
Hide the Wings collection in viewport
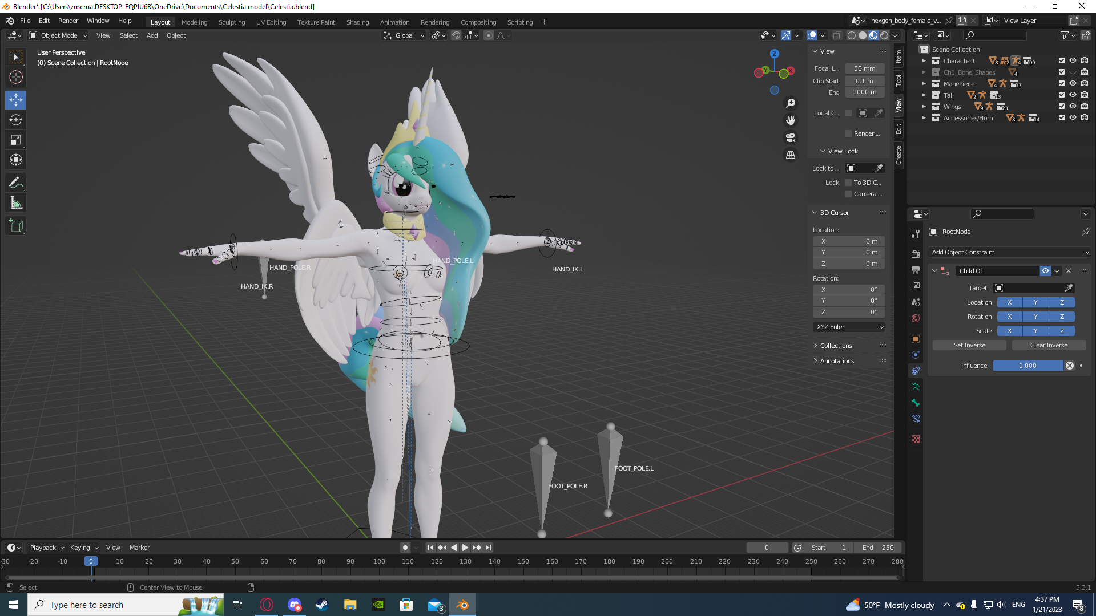[1073, 107]
